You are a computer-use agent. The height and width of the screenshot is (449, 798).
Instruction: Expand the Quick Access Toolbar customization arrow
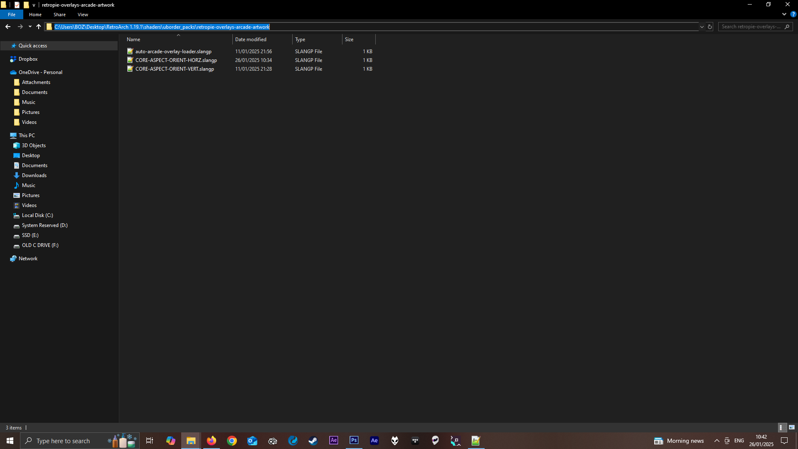(34, 5)
